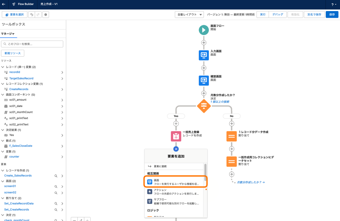Select the 一括売上登録 create records node
Screen dimensions: 340x221
pos(176,136)
